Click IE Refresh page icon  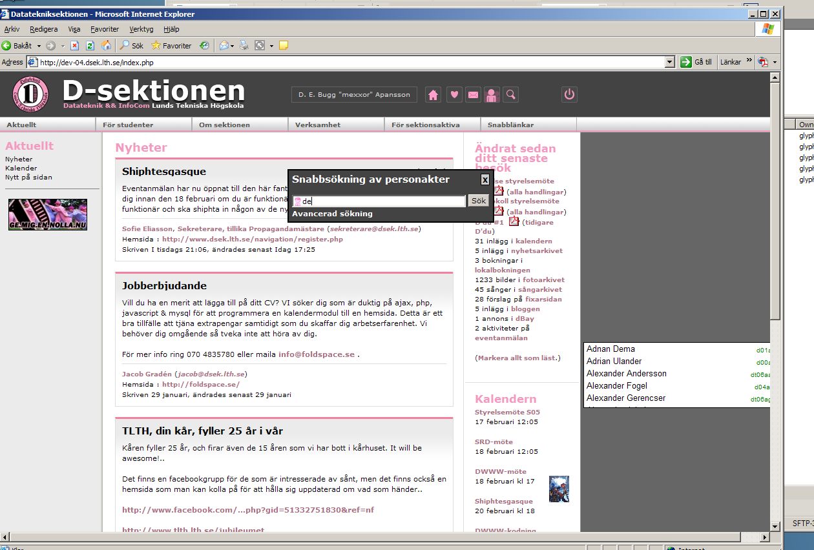90,46
